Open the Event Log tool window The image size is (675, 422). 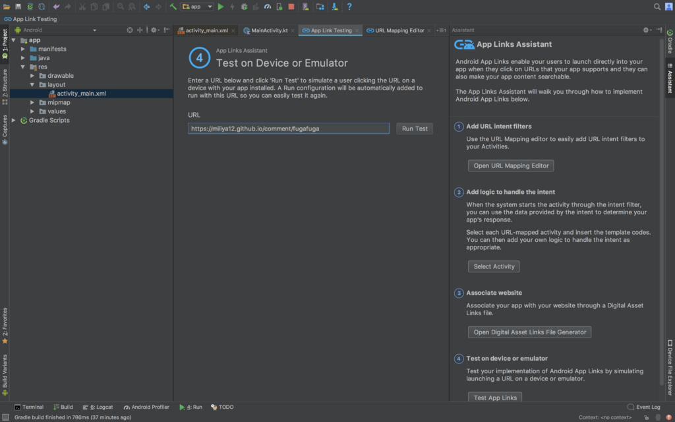pyautogui.click(x=644, y=407)
